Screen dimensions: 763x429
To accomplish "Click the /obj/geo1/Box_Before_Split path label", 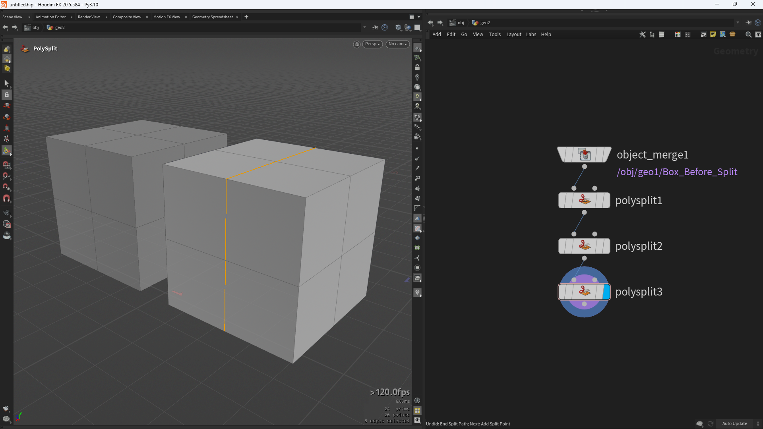I will 677,172.
